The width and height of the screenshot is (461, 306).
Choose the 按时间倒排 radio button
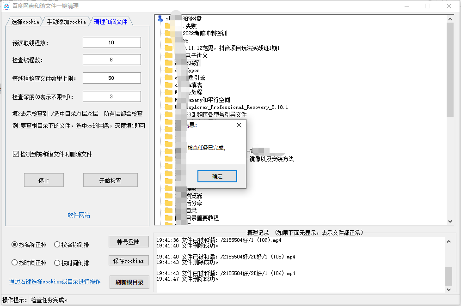click(x=57, y=263)
